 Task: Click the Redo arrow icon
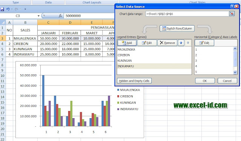(16, 9)
